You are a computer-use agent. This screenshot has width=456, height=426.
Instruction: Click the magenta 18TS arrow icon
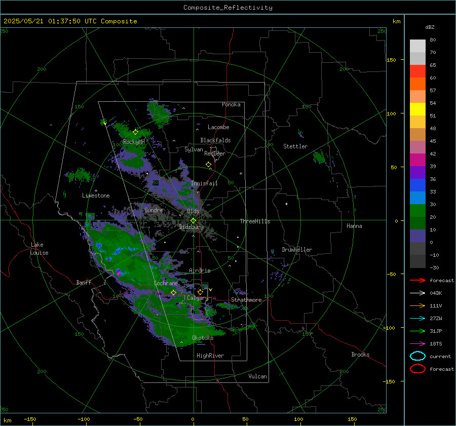[417, 344]
